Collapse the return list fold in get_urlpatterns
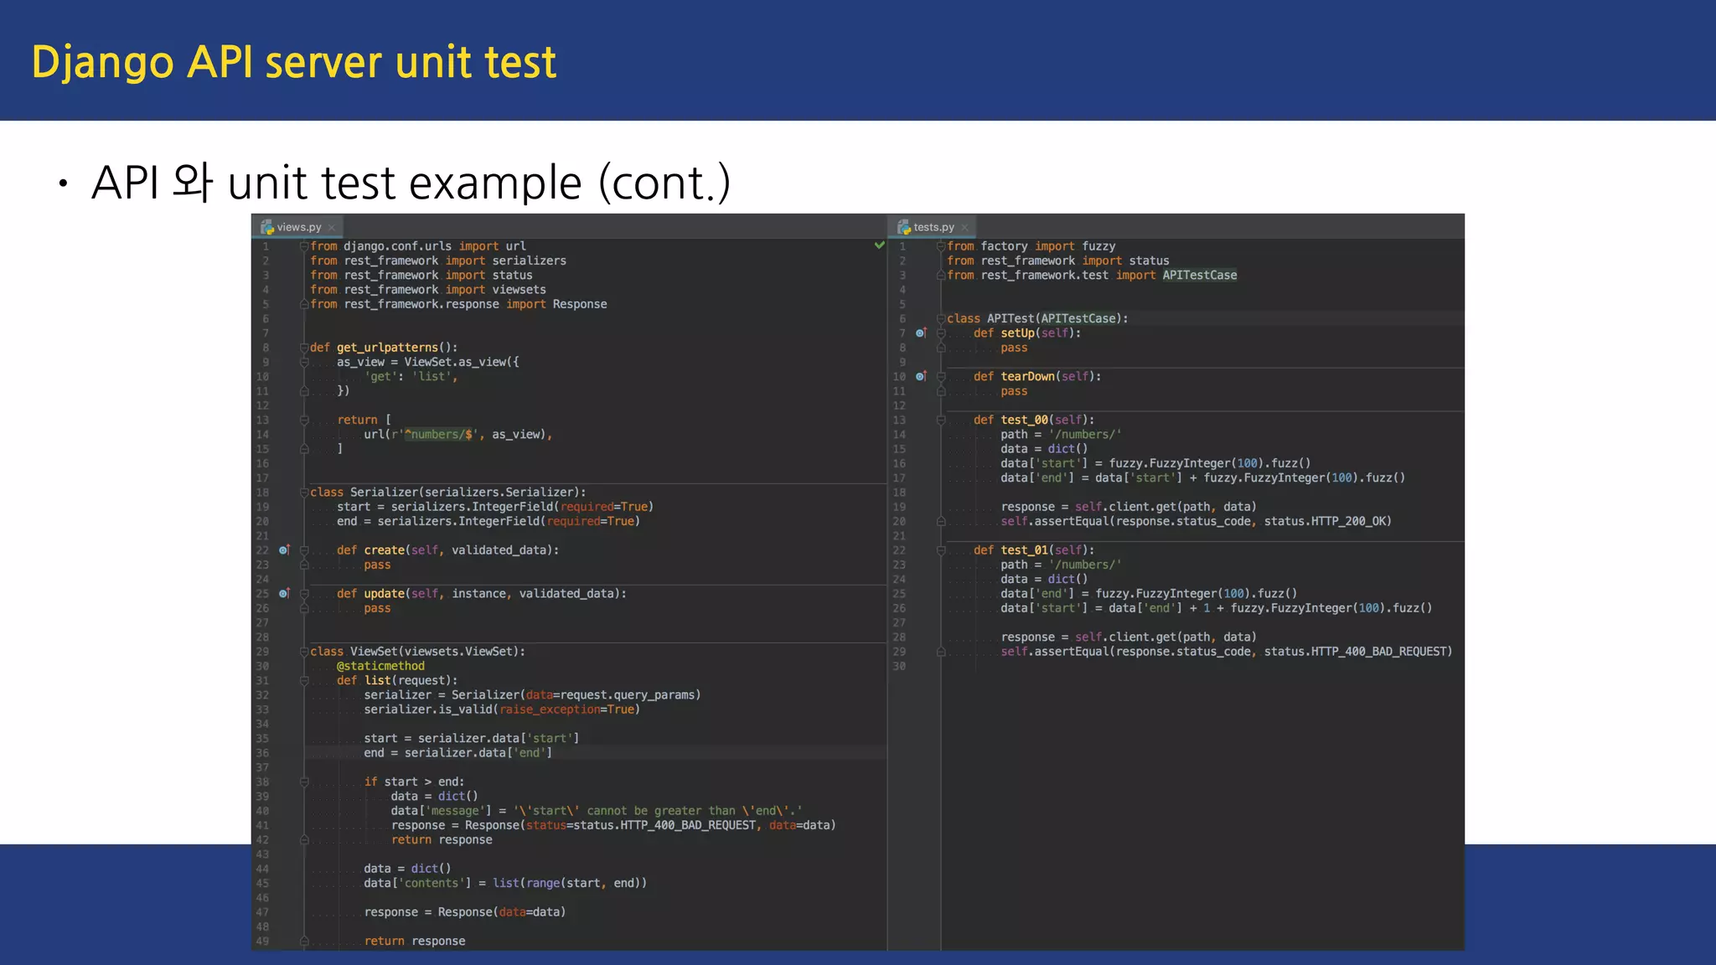This screenshot has width=1716, height=965. click(304, 421)
